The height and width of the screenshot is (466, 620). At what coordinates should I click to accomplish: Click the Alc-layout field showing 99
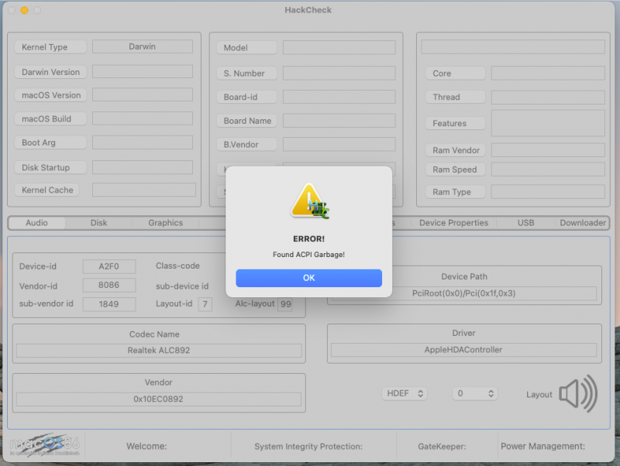(285, 304)
